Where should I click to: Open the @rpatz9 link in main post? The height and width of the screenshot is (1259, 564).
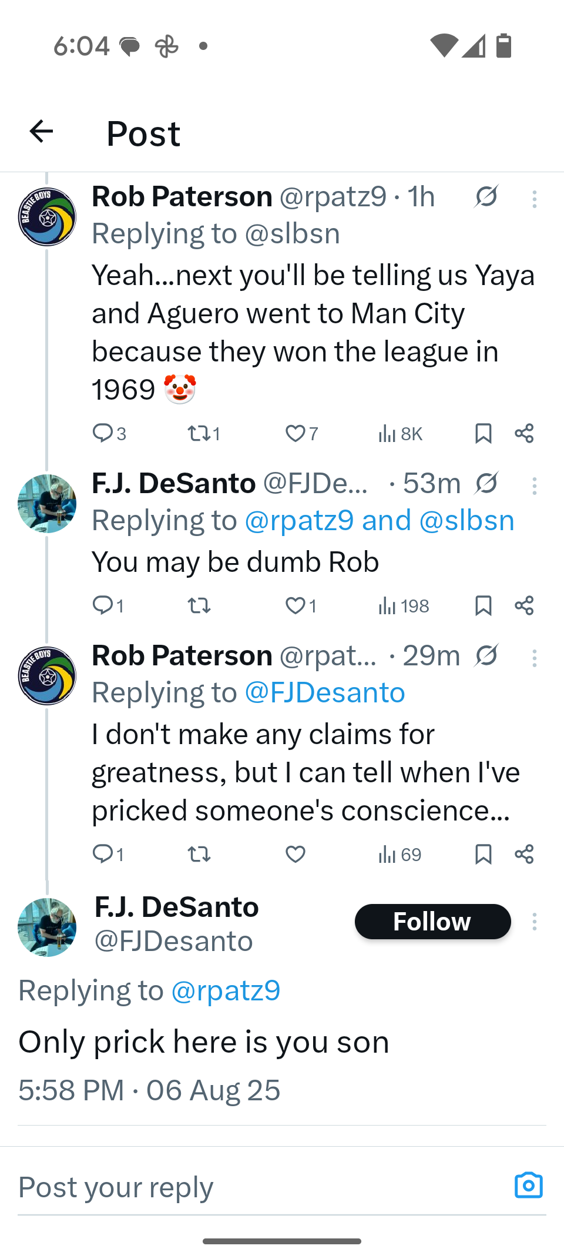coord(226,990)
